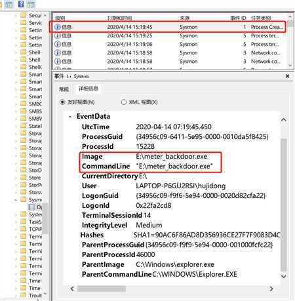Click the ProcessId value 15228
The image size is (295, 301).
(146, 146)
